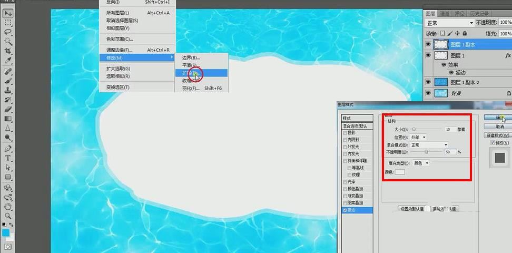Select the Rectangular Marquee tool
The image size is (512, 253).
click(x=8, y=23)
